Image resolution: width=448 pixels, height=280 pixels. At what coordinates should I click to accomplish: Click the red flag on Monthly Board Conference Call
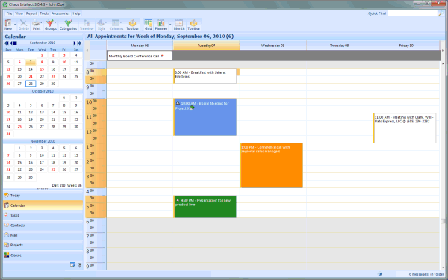pyautogui.click(x=162, y=56)
